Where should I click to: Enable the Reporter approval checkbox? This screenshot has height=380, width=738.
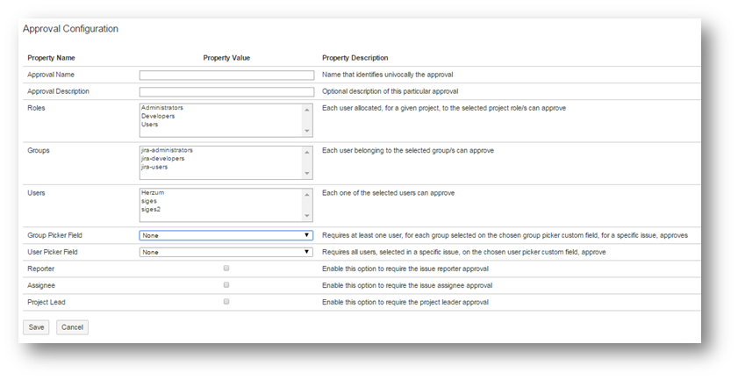[226, 268]
